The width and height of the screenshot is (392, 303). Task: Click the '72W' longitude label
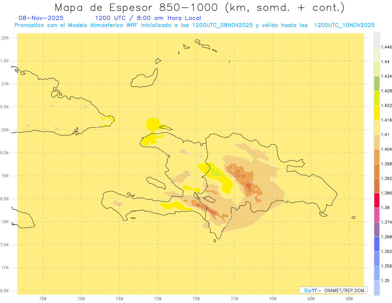(196, 299)
